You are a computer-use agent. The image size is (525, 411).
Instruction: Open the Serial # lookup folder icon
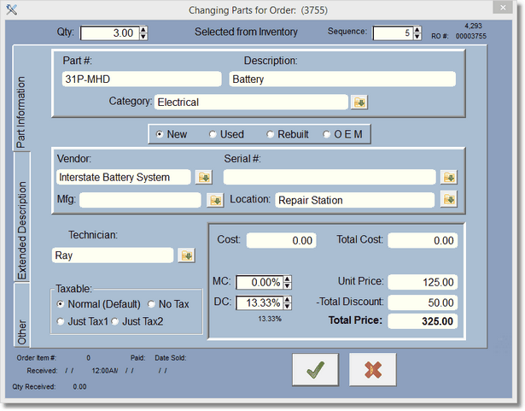(x=448, y=178)
